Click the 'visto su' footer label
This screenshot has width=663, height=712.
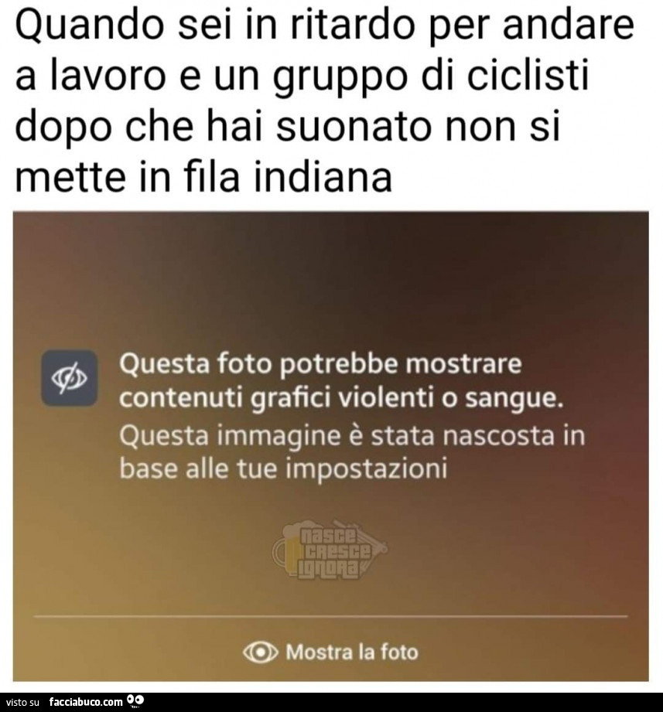(x=22, y=702)
